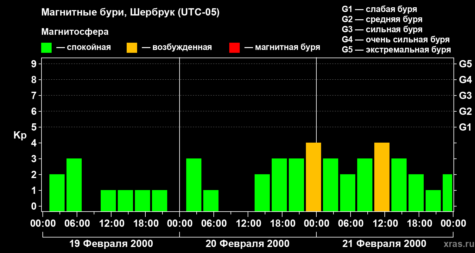Click the Kp 1 bar ending at 06:00 on 20 February
Viewport: 475px width, 253px height.
tap(211, 201)
